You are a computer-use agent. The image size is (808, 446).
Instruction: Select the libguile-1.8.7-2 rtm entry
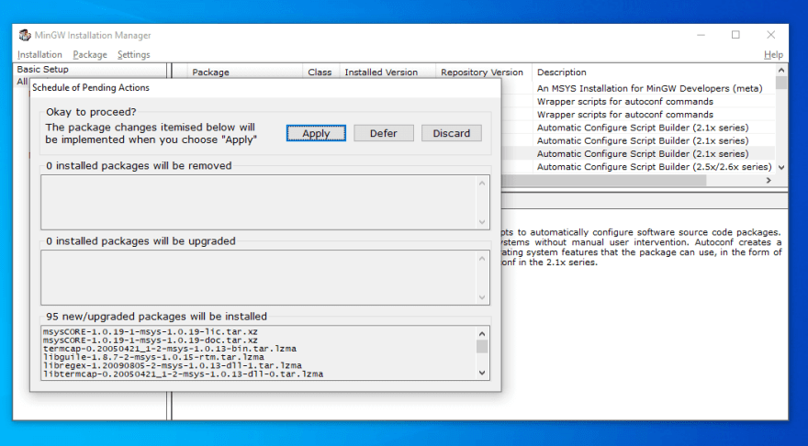click(x=153, y=357)
